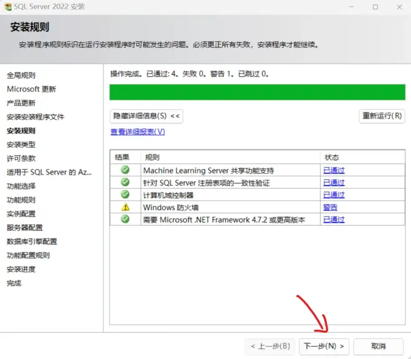Click the SQL Server setup title icon
This screenshot has width=411, height=359.
point(8,7)
